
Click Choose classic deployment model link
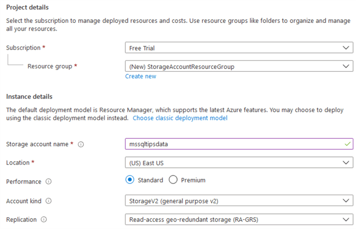180,118
